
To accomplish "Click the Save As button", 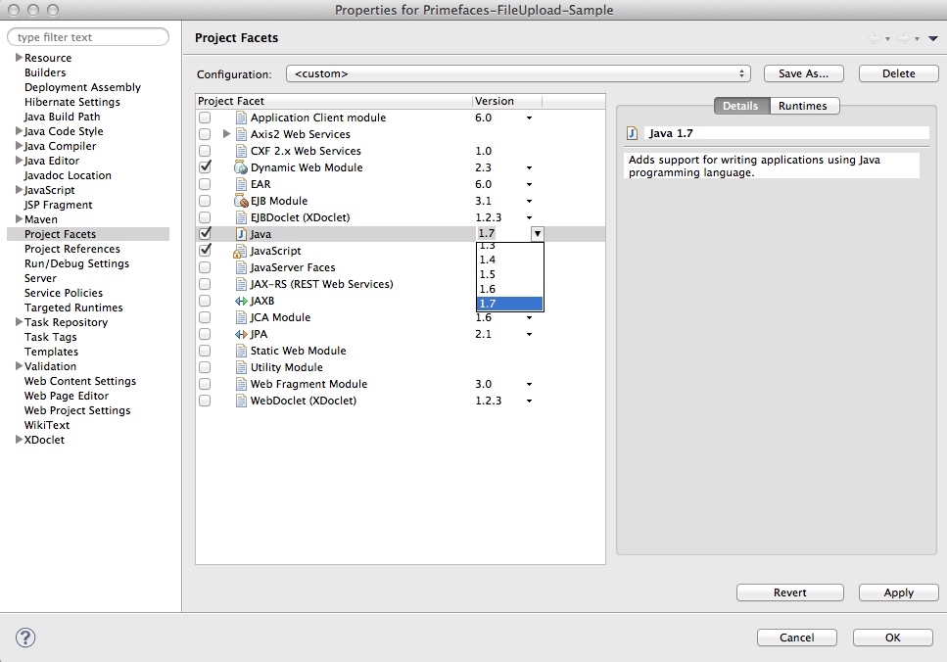I will tap(803, 72).
